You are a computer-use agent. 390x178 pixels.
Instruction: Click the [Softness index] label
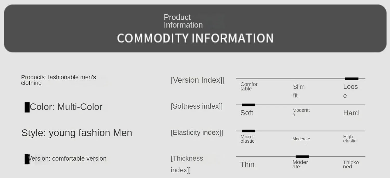(197, 106)
